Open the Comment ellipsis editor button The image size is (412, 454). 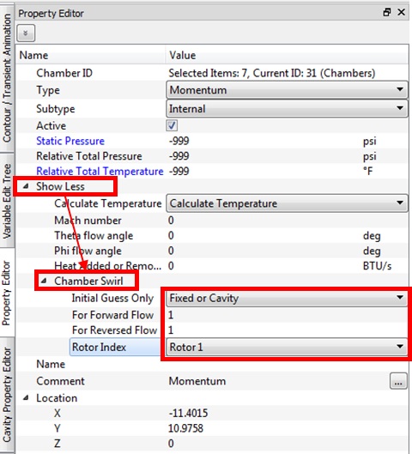398,381
